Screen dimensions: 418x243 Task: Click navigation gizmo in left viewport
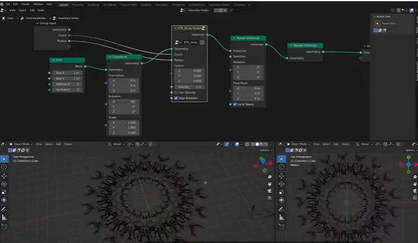pyautogui.click(x=264, y=163)
